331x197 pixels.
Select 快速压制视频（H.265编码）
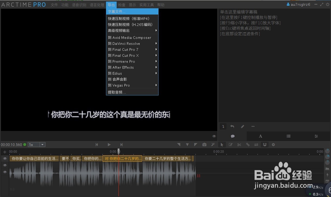pos(132,25)
